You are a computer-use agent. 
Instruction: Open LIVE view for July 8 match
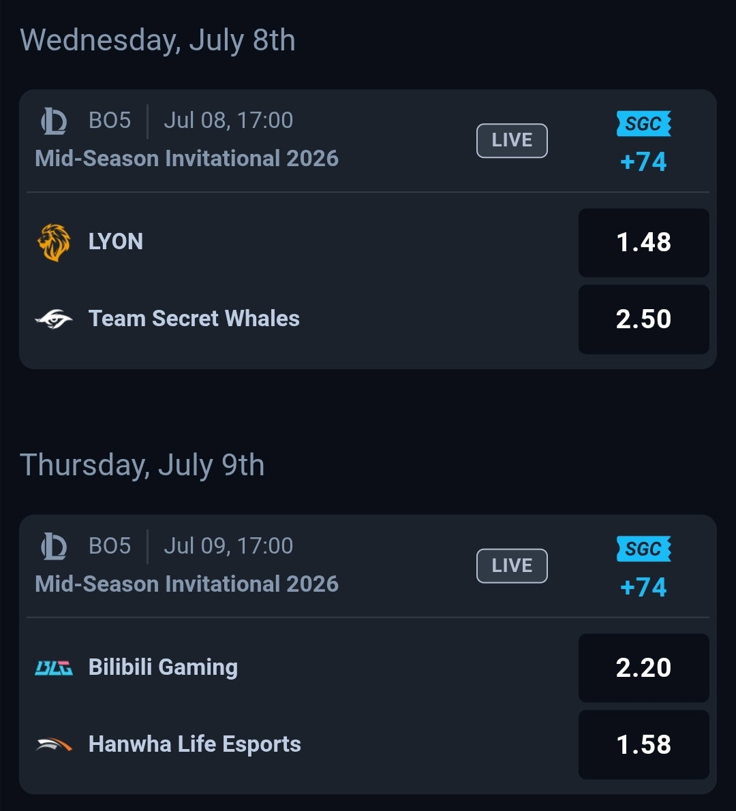[512, 140]
